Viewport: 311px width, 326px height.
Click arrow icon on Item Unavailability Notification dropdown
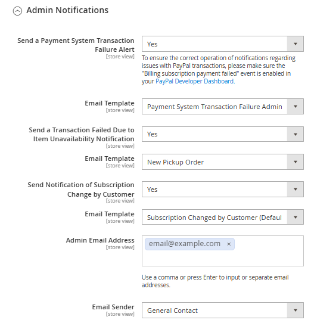pyautogui.click(x=296, y=134)
